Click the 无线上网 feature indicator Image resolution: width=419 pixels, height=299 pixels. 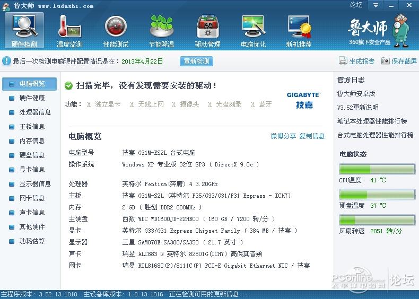146,104
